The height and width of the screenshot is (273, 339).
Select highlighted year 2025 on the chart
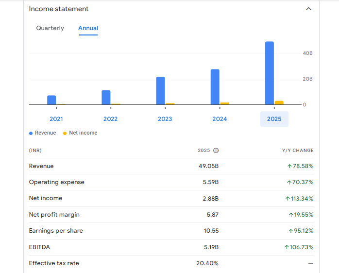point(274,119)
